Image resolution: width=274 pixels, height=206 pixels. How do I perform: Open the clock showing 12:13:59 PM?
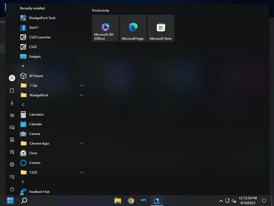click(248, 201)
